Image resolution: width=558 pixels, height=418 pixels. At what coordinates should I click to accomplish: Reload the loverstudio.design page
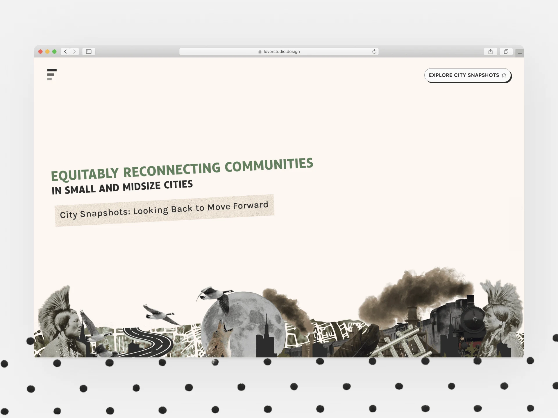tap(374, 51)
